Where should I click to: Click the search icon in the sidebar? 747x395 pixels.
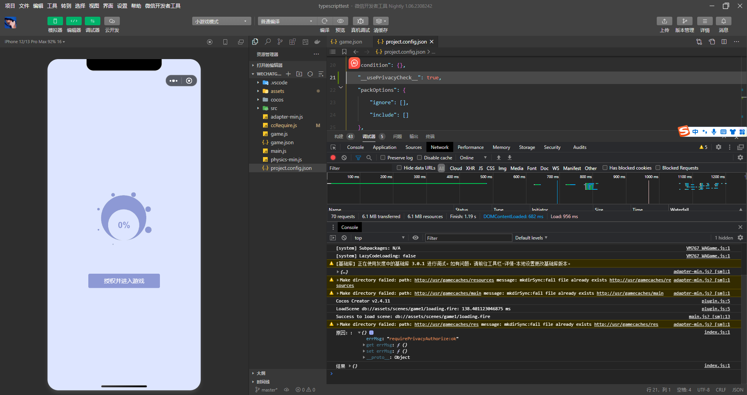[268, 42]
